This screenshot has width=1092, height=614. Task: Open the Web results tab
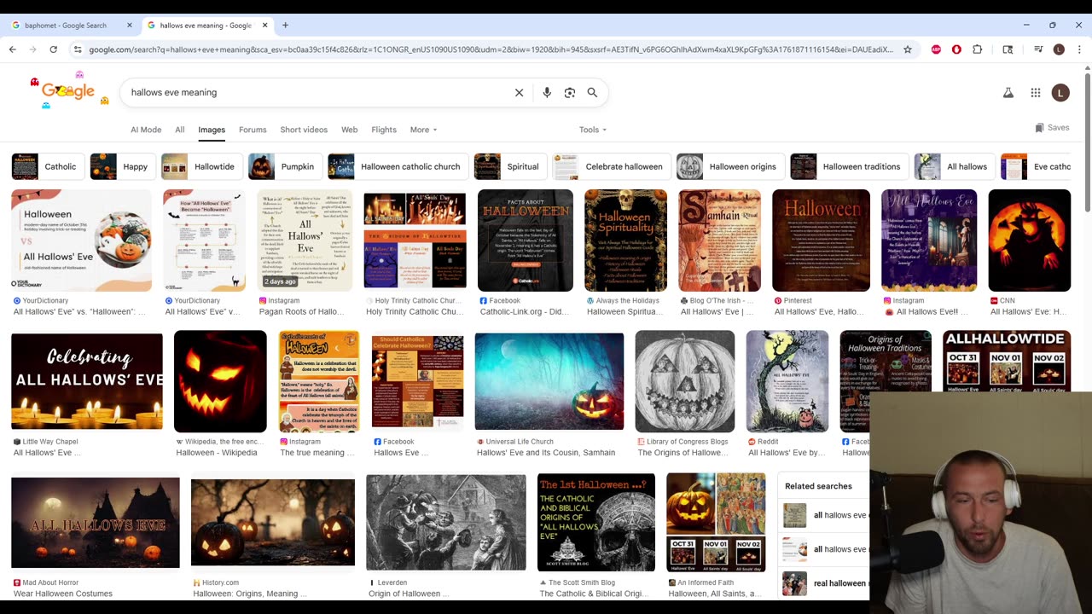(350, 130)
